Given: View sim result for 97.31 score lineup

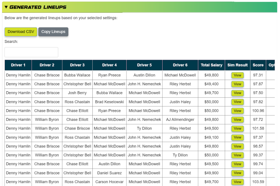Looking at the screenshot, I should click(x=237, y=75).
